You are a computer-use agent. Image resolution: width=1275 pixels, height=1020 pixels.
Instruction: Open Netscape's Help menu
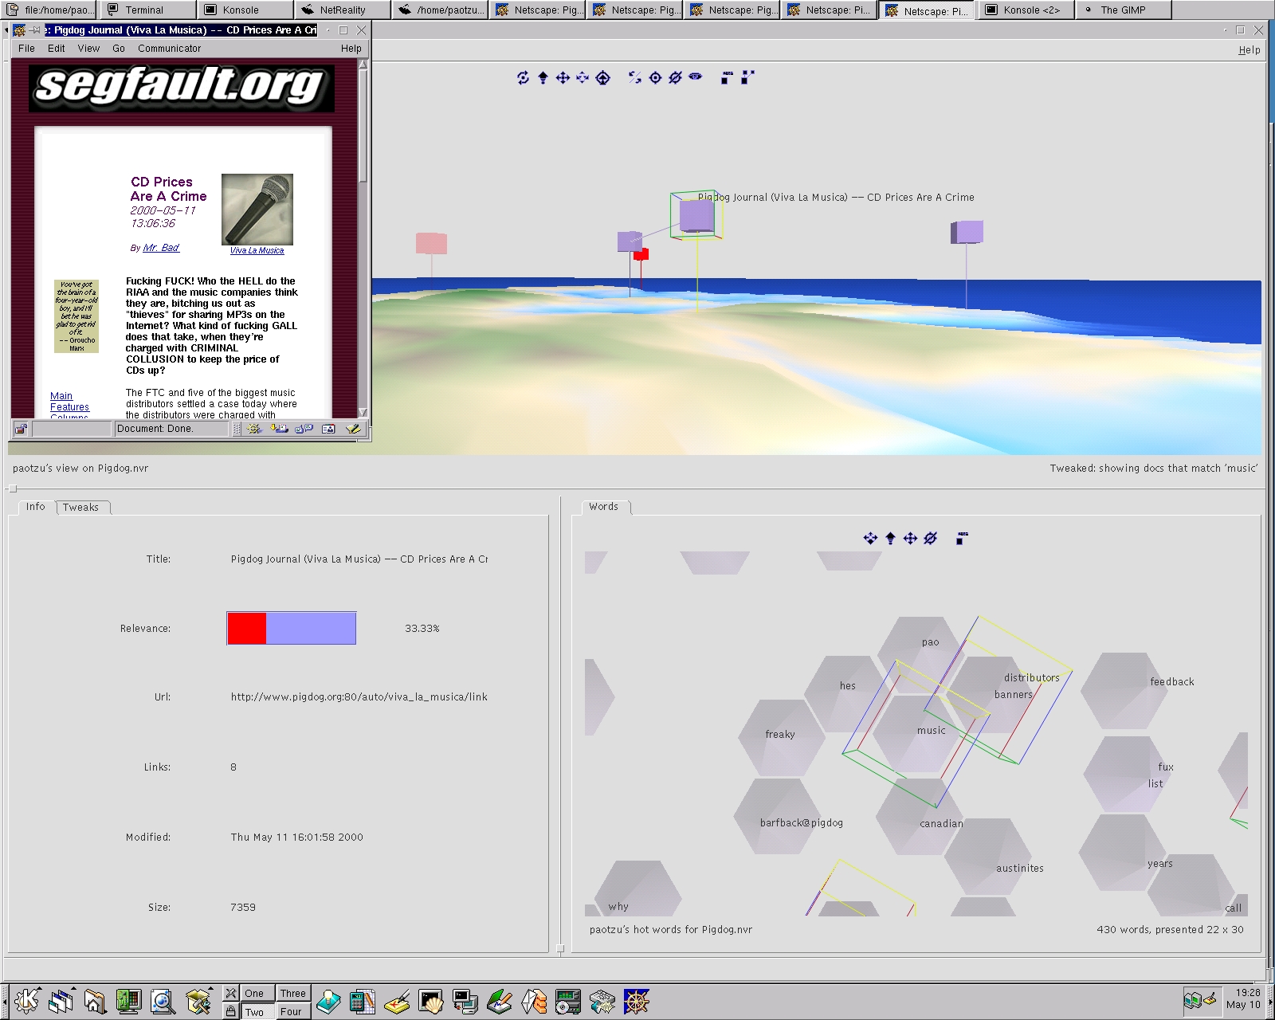coord(351,49)
